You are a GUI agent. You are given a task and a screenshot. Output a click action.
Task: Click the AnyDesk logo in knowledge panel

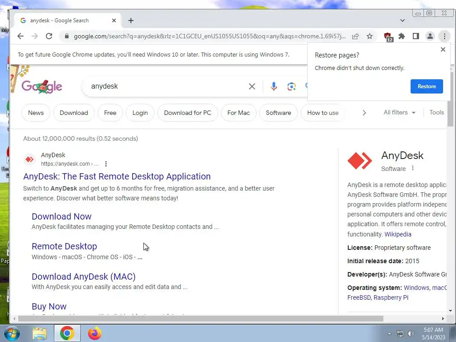[360, 160]
